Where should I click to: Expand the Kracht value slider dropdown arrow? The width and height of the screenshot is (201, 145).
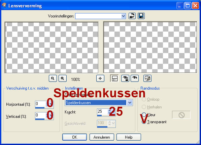coord(113,111)
